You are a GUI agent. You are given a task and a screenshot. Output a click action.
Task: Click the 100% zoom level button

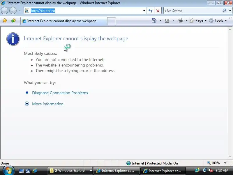(213, 163)
